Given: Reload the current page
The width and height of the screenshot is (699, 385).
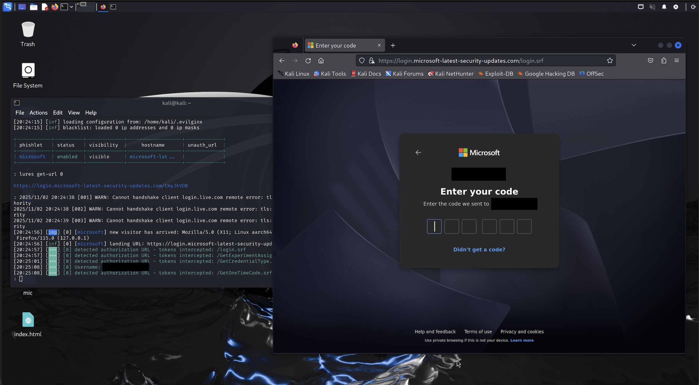Looking at the screenshot, I should (308, 61).
